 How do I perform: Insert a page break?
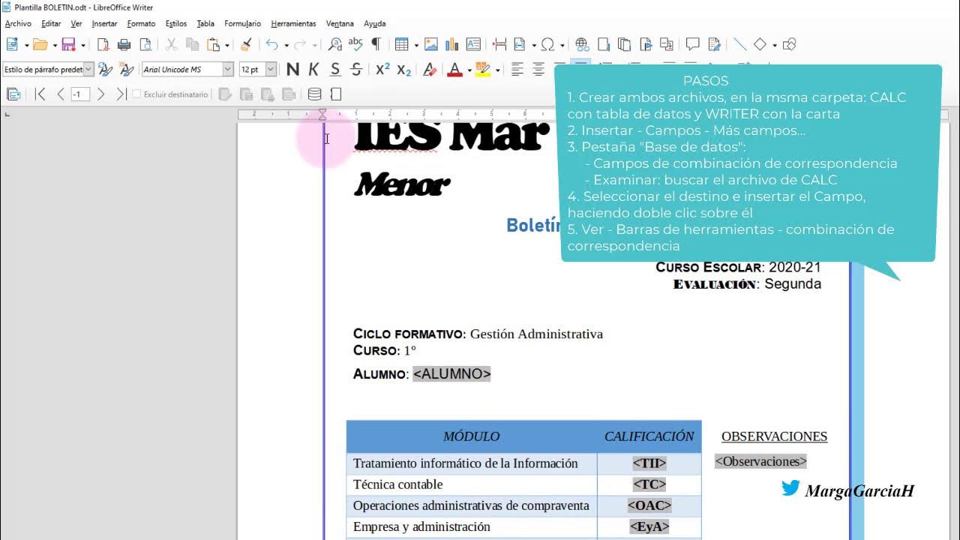[499, 45]
